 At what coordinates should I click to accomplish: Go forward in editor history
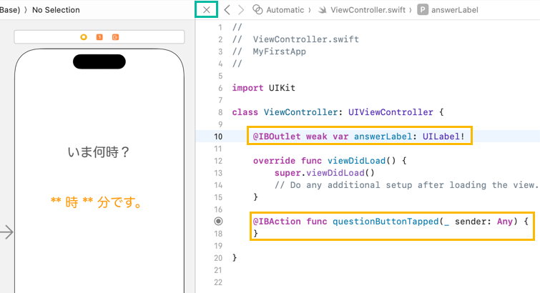[x=241, y=10]
